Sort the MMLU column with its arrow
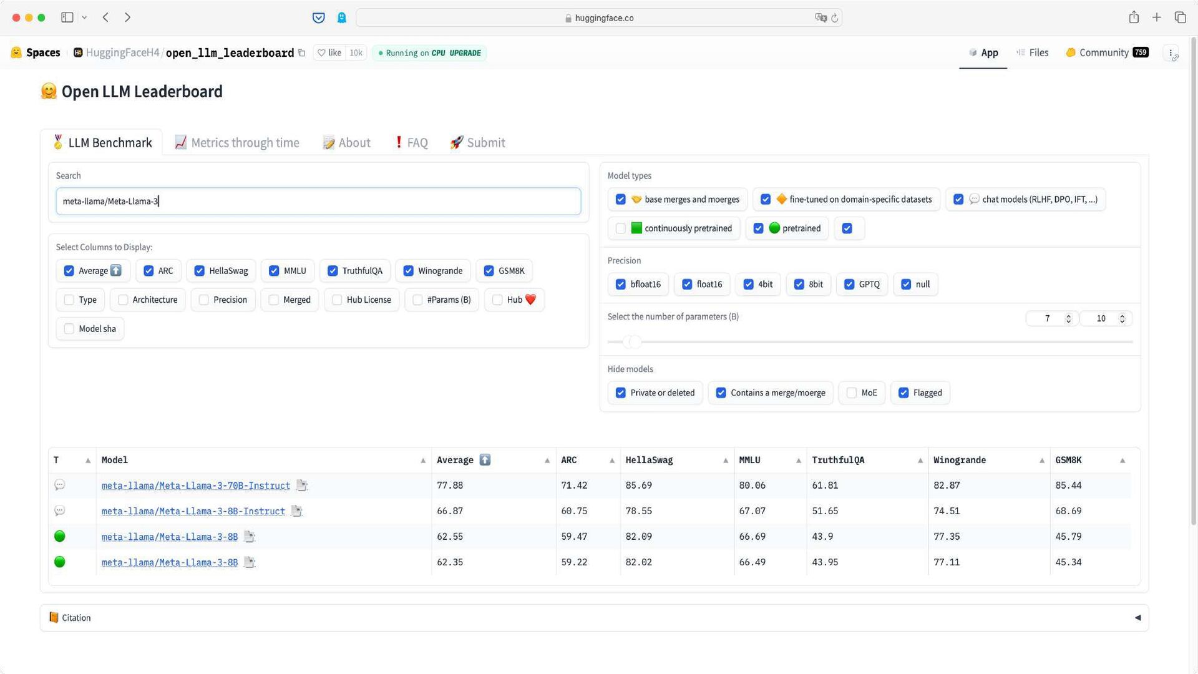1198x674 pixels. (799, 461)
